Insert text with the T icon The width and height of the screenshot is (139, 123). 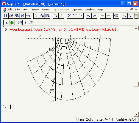click(75, 16)
